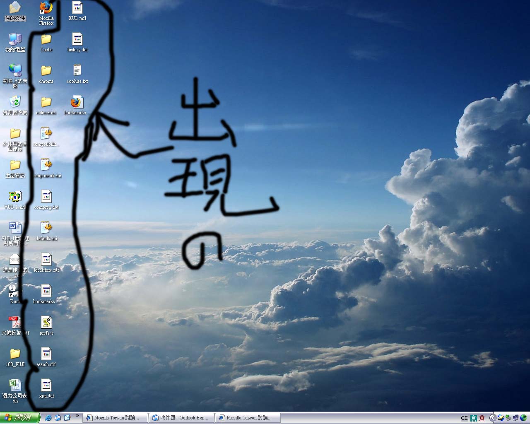Click the blue-arrows envelope tray icon
The width and height of the screenshot is (530, 424).
(x=501, y=418)
